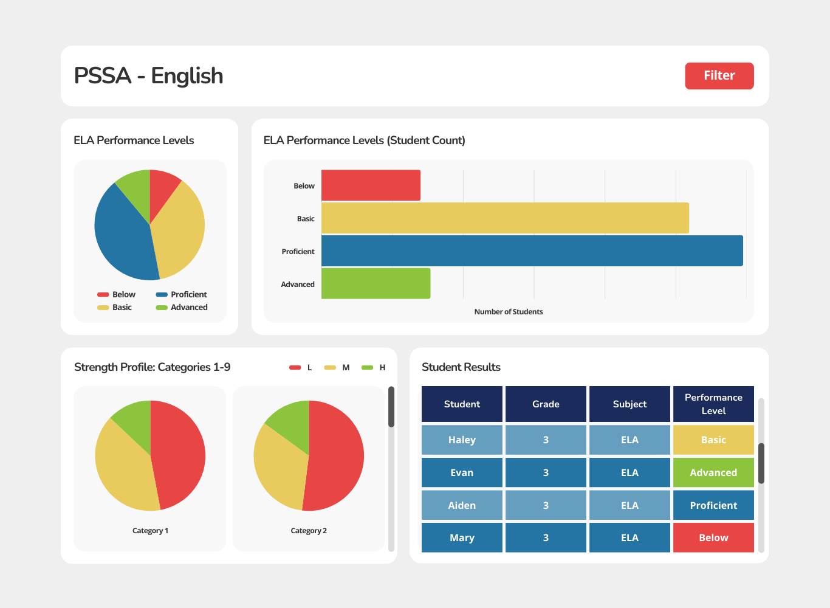
Task: Select the Below legend swatch in ELA pie
Action: coord(103,295)
